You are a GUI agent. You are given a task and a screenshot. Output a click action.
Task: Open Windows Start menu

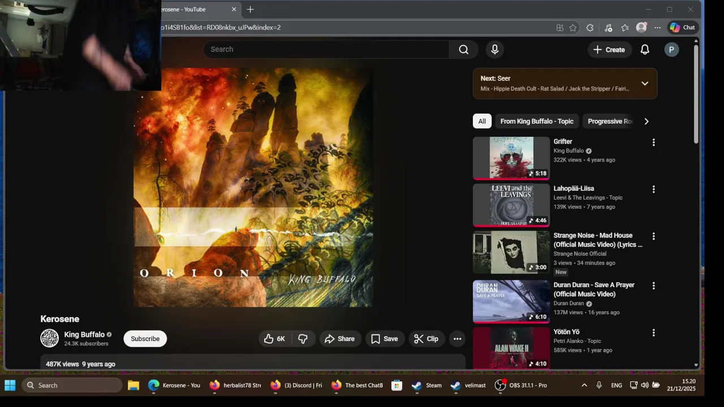10,385
